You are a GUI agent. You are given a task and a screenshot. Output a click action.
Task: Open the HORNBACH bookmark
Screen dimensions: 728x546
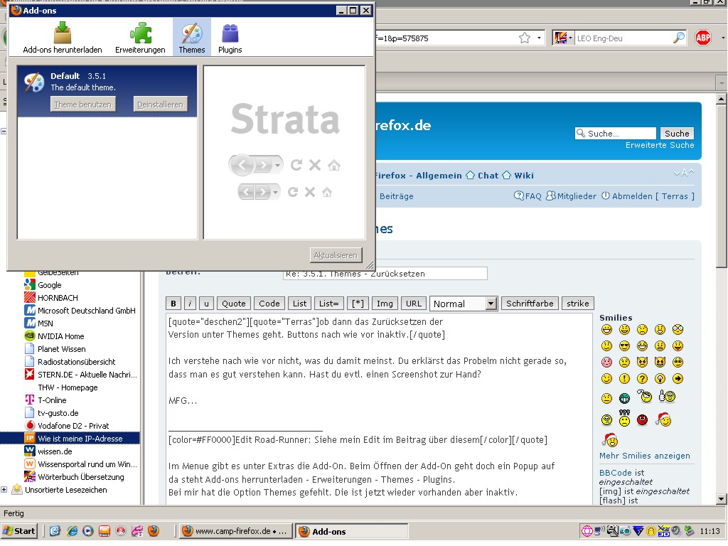coord(58,298)
